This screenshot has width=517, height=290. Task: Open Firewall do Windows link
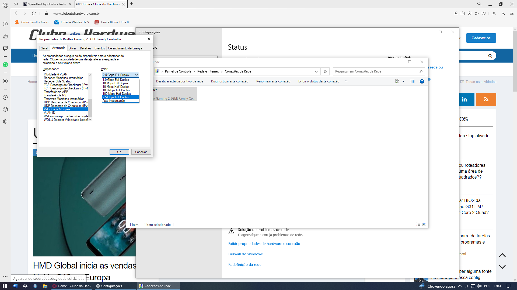pyautogui.click(x=245, y=254)
